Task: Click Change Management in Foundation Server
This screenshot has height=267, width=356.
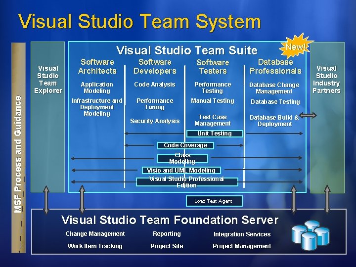Action: click(95, 234)
